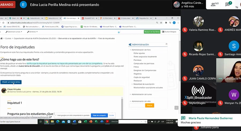Click Añadir un nuevo tema button

(11, 82)
